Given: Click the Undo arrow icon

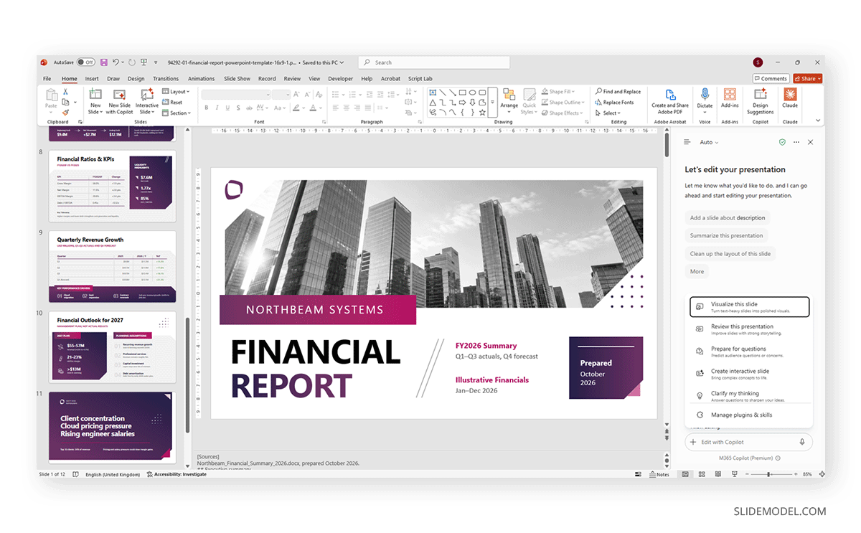Looking at the screenshot, I should point(116,62).
